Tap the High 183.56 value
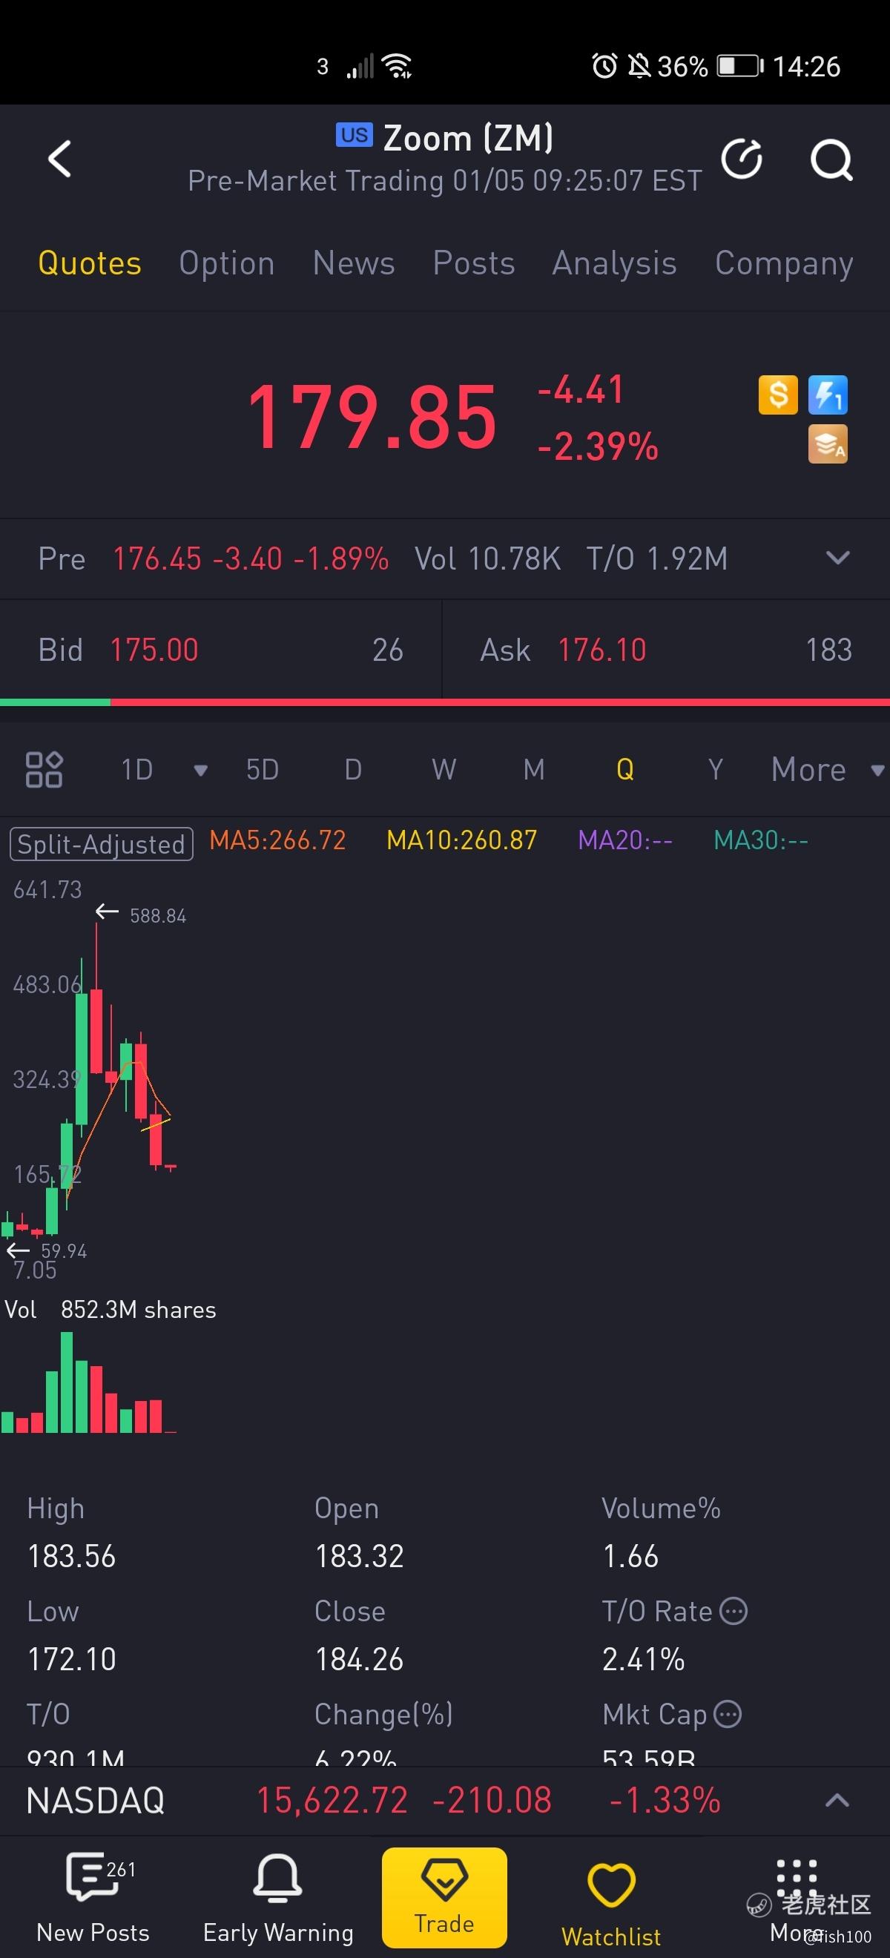This screenshot has width=890, height=1958. pyautogui.click(x=71, y=1556)
